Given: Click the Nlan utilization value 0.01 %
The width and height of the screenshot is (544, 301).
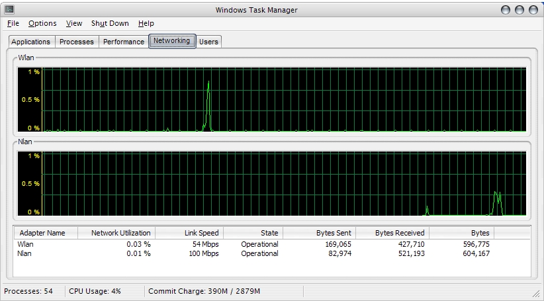Looking at the screenshot, I should [138, 253].
